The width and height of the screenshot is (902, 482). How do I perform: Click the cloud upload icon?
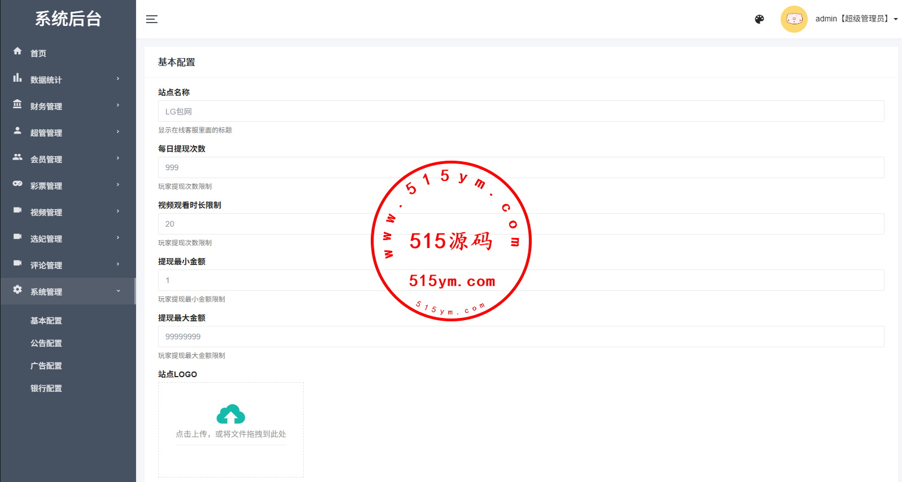click(230, 414)
